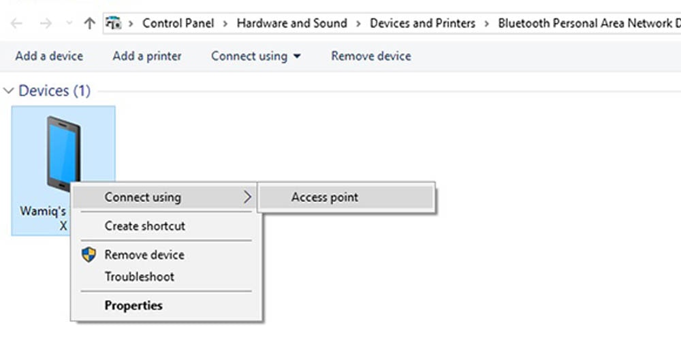The height and width of the screenshot is (358, 681).
Task: Open recent locations dropdown arrow
Action: tap(69, 23)
